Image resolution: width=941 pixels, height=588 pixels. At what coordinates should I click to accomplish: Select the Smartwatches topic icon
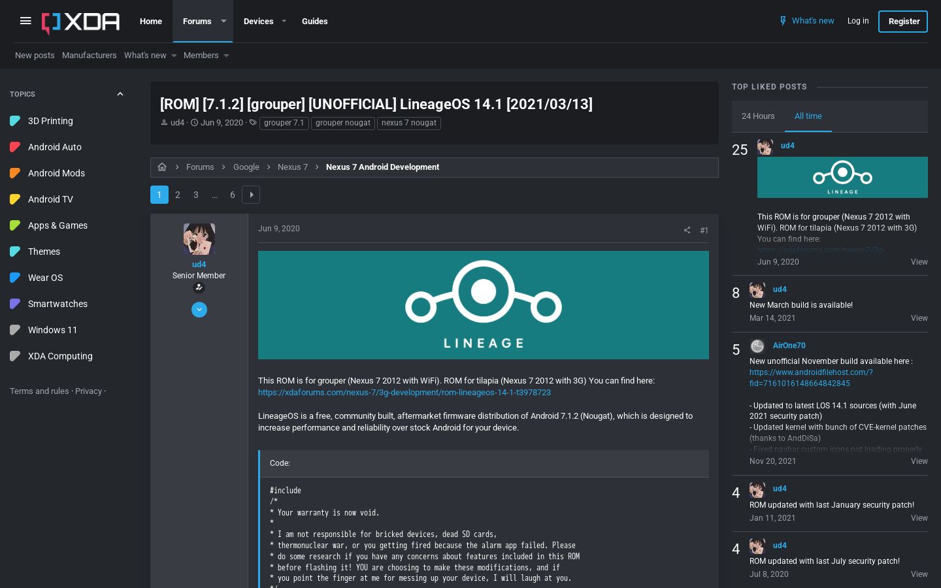(16, 304)
